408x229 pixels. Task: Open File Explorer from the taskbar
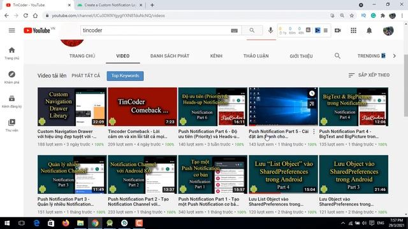coord(80,223)
